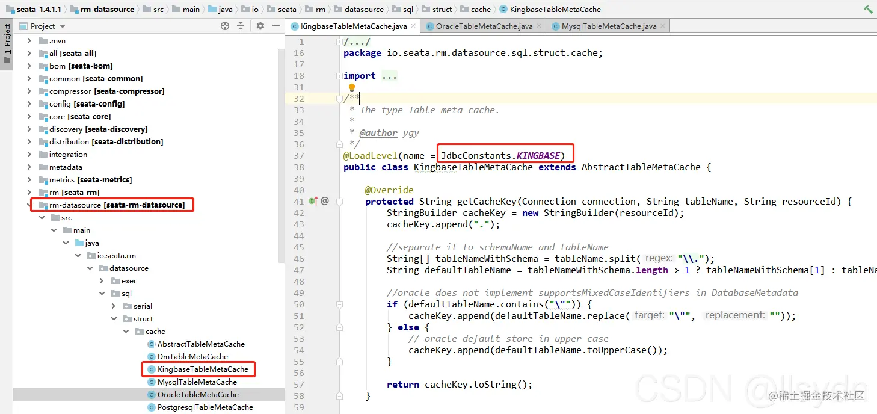877x414 pixels.
Task: Collapse the sql package node
Action: coord(102,293)
